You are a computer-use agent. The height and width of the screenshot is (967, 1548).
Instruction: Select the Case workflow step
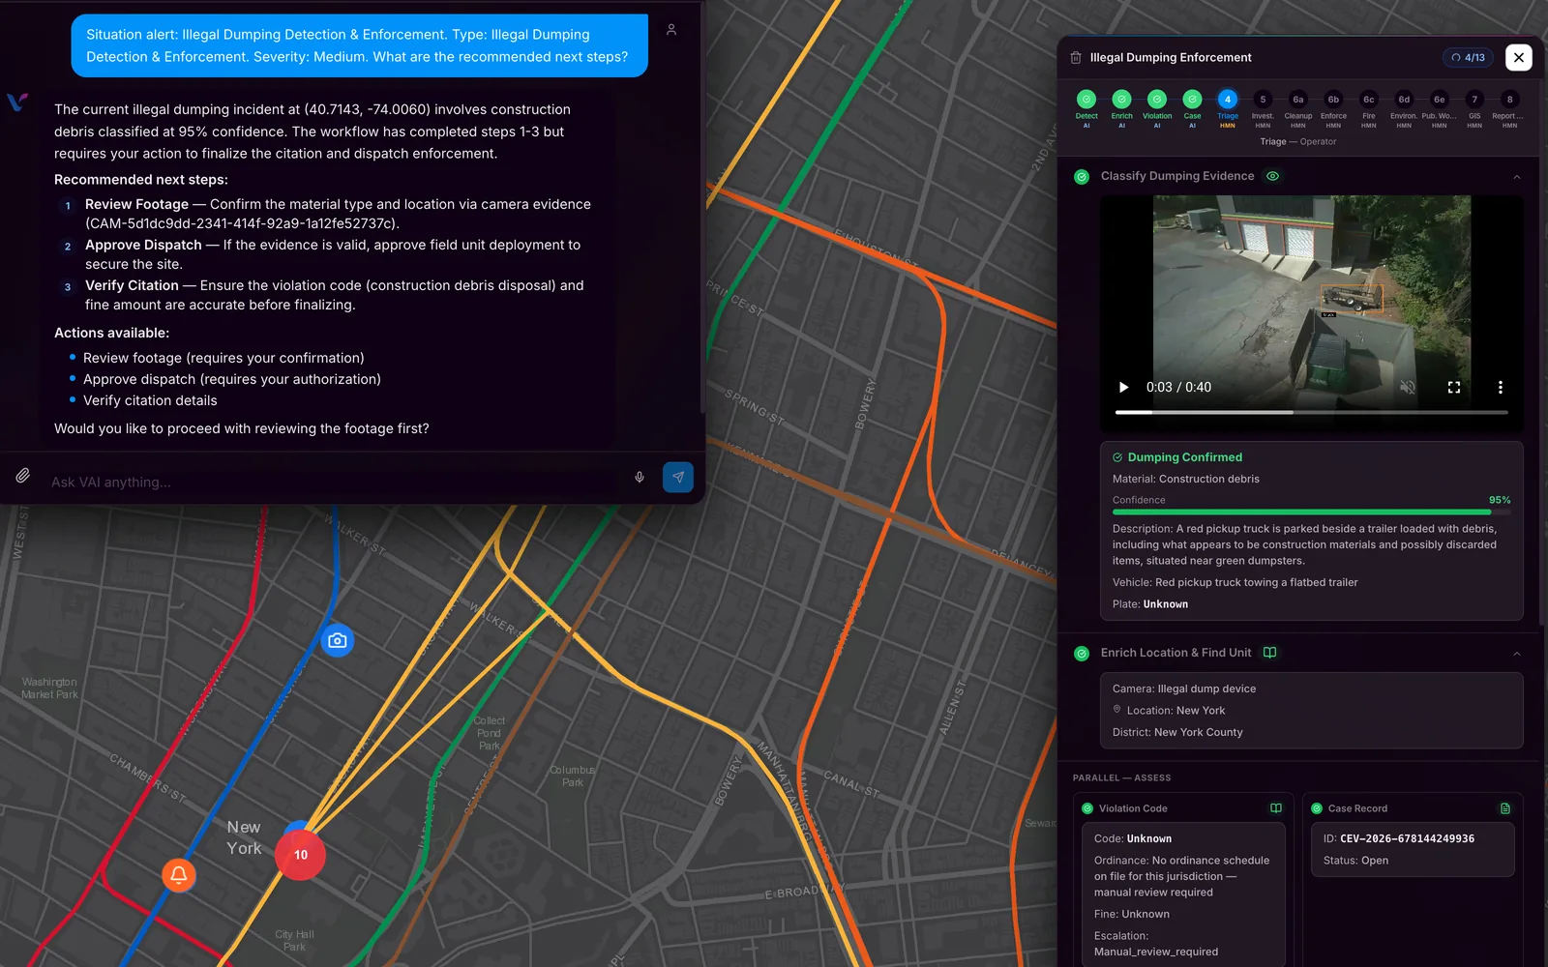1192,108
